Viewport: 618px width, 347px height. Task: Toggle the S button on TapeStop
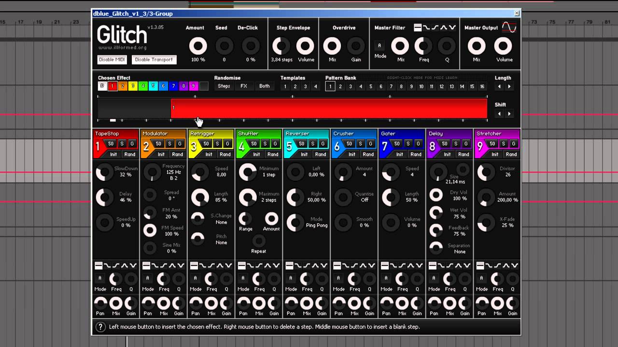[122, 144]
